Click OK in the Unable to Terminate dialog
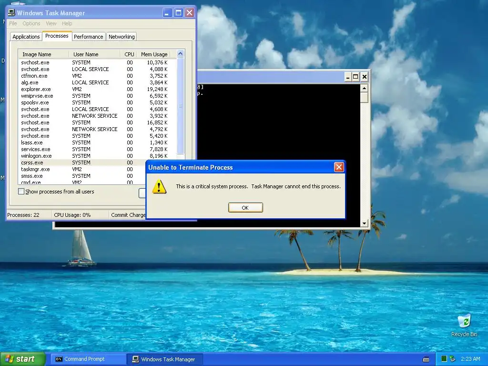488x366 pixels. pos(245,208)
